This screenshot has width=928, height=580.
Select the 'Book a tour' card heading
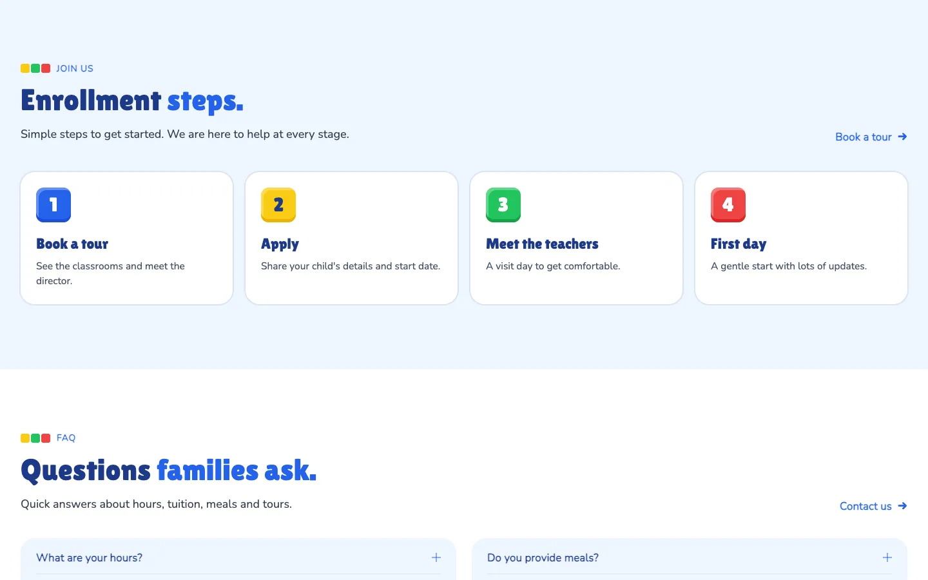click(x=72, y=244)
